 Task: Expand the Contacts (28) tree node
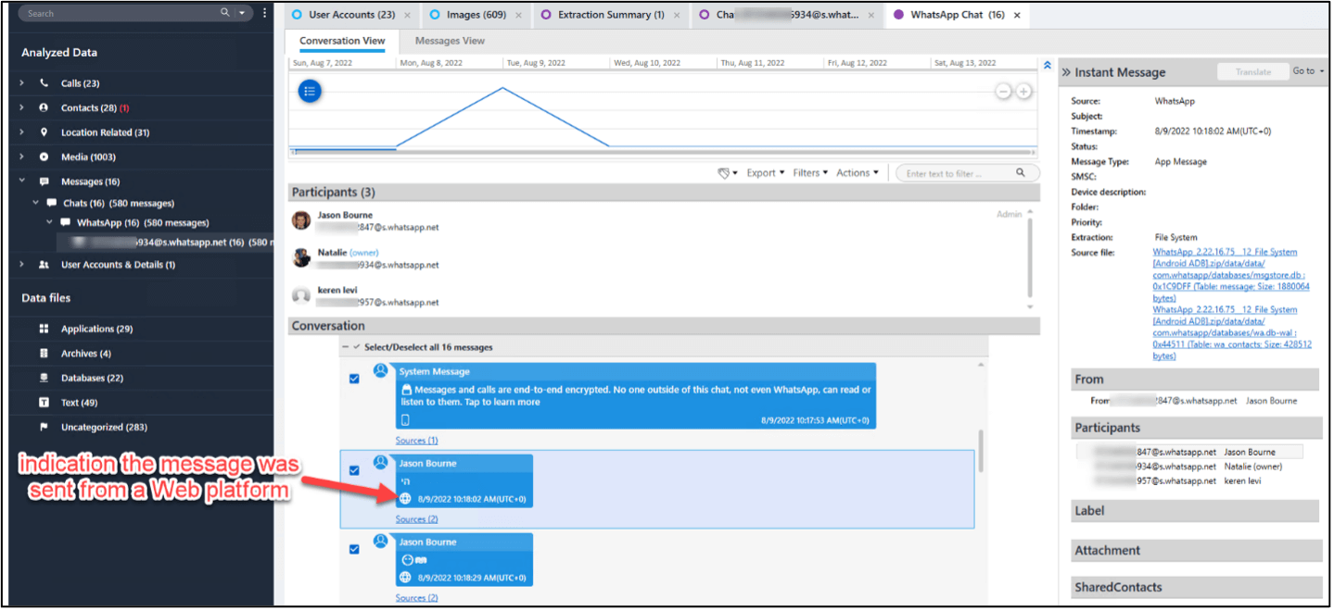pyautogui.click(x=22, y=107)
